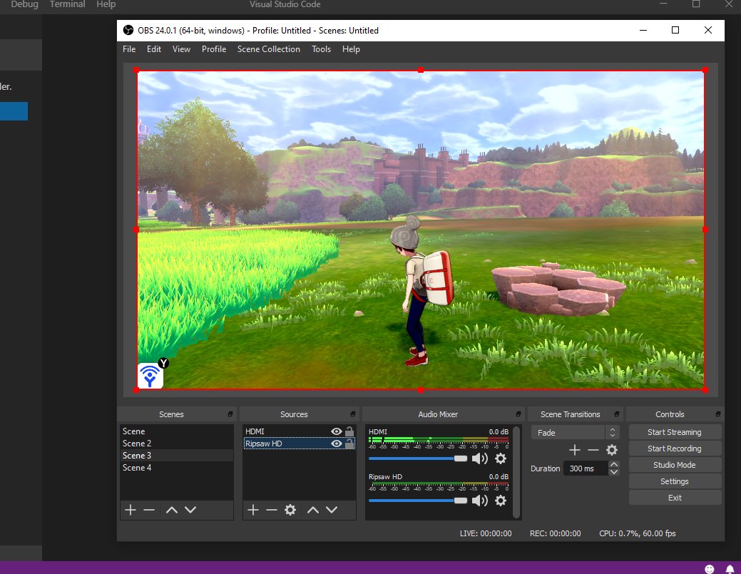Image resolution: width=741 pixels, height=574 pixels.
Task: Open the Edit menu in OBS
Action: coord(153,49)
